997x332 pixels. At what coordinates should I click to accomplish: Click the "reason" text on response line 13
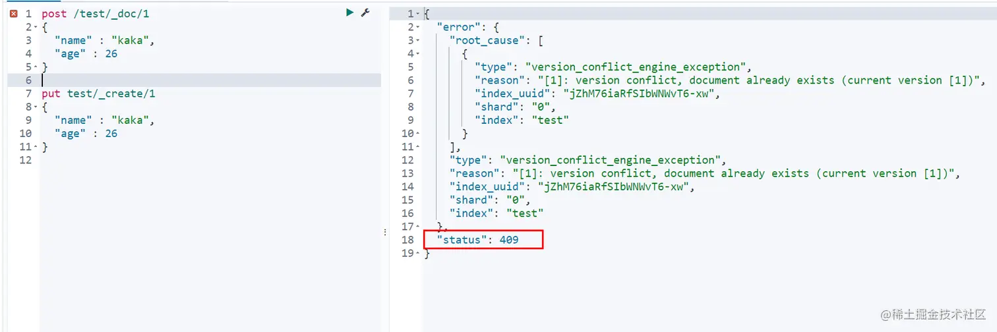point(735,173)
